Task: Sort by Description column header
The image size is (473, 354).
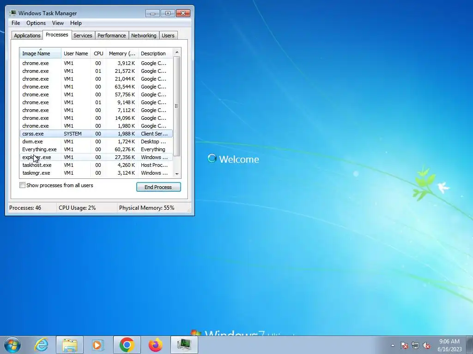Action: pos(155,53)
